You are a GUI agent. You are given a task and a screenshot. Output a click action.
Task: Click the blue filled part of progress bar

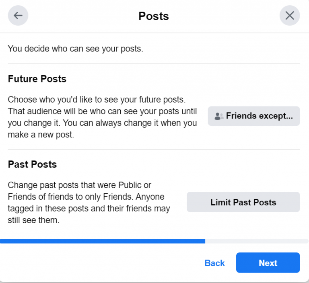pos(103,241)
